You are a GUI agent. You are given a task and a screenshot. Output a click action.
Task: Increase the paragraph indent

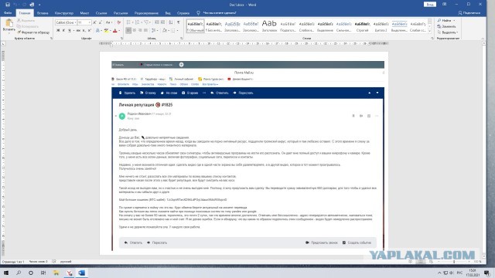pyautogui.click(x=162, y=22)
